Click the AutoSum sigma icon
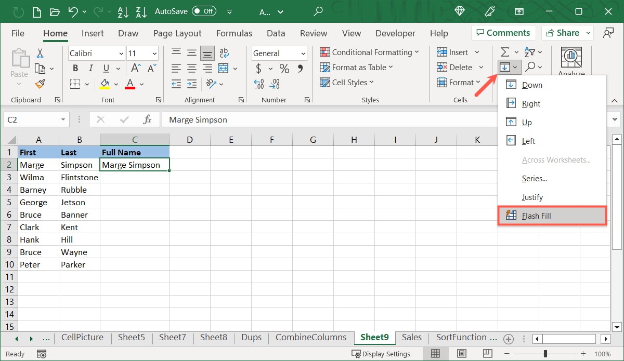The image size is (624, 361). (x=504, y=52)
